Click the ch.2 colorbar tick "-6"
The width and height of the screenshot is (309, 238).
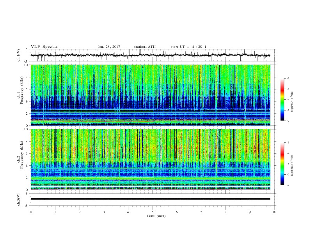[x=288, y=174]
